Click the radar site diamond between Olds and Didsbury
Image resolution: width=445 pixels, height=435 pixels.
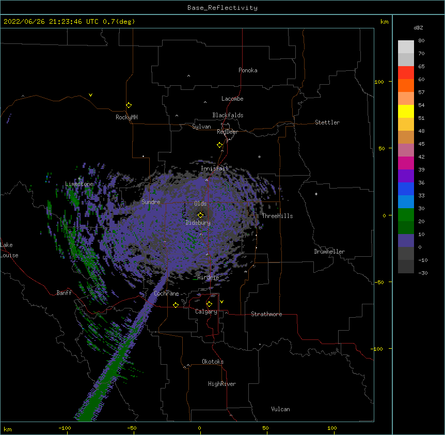coord(200,215)
